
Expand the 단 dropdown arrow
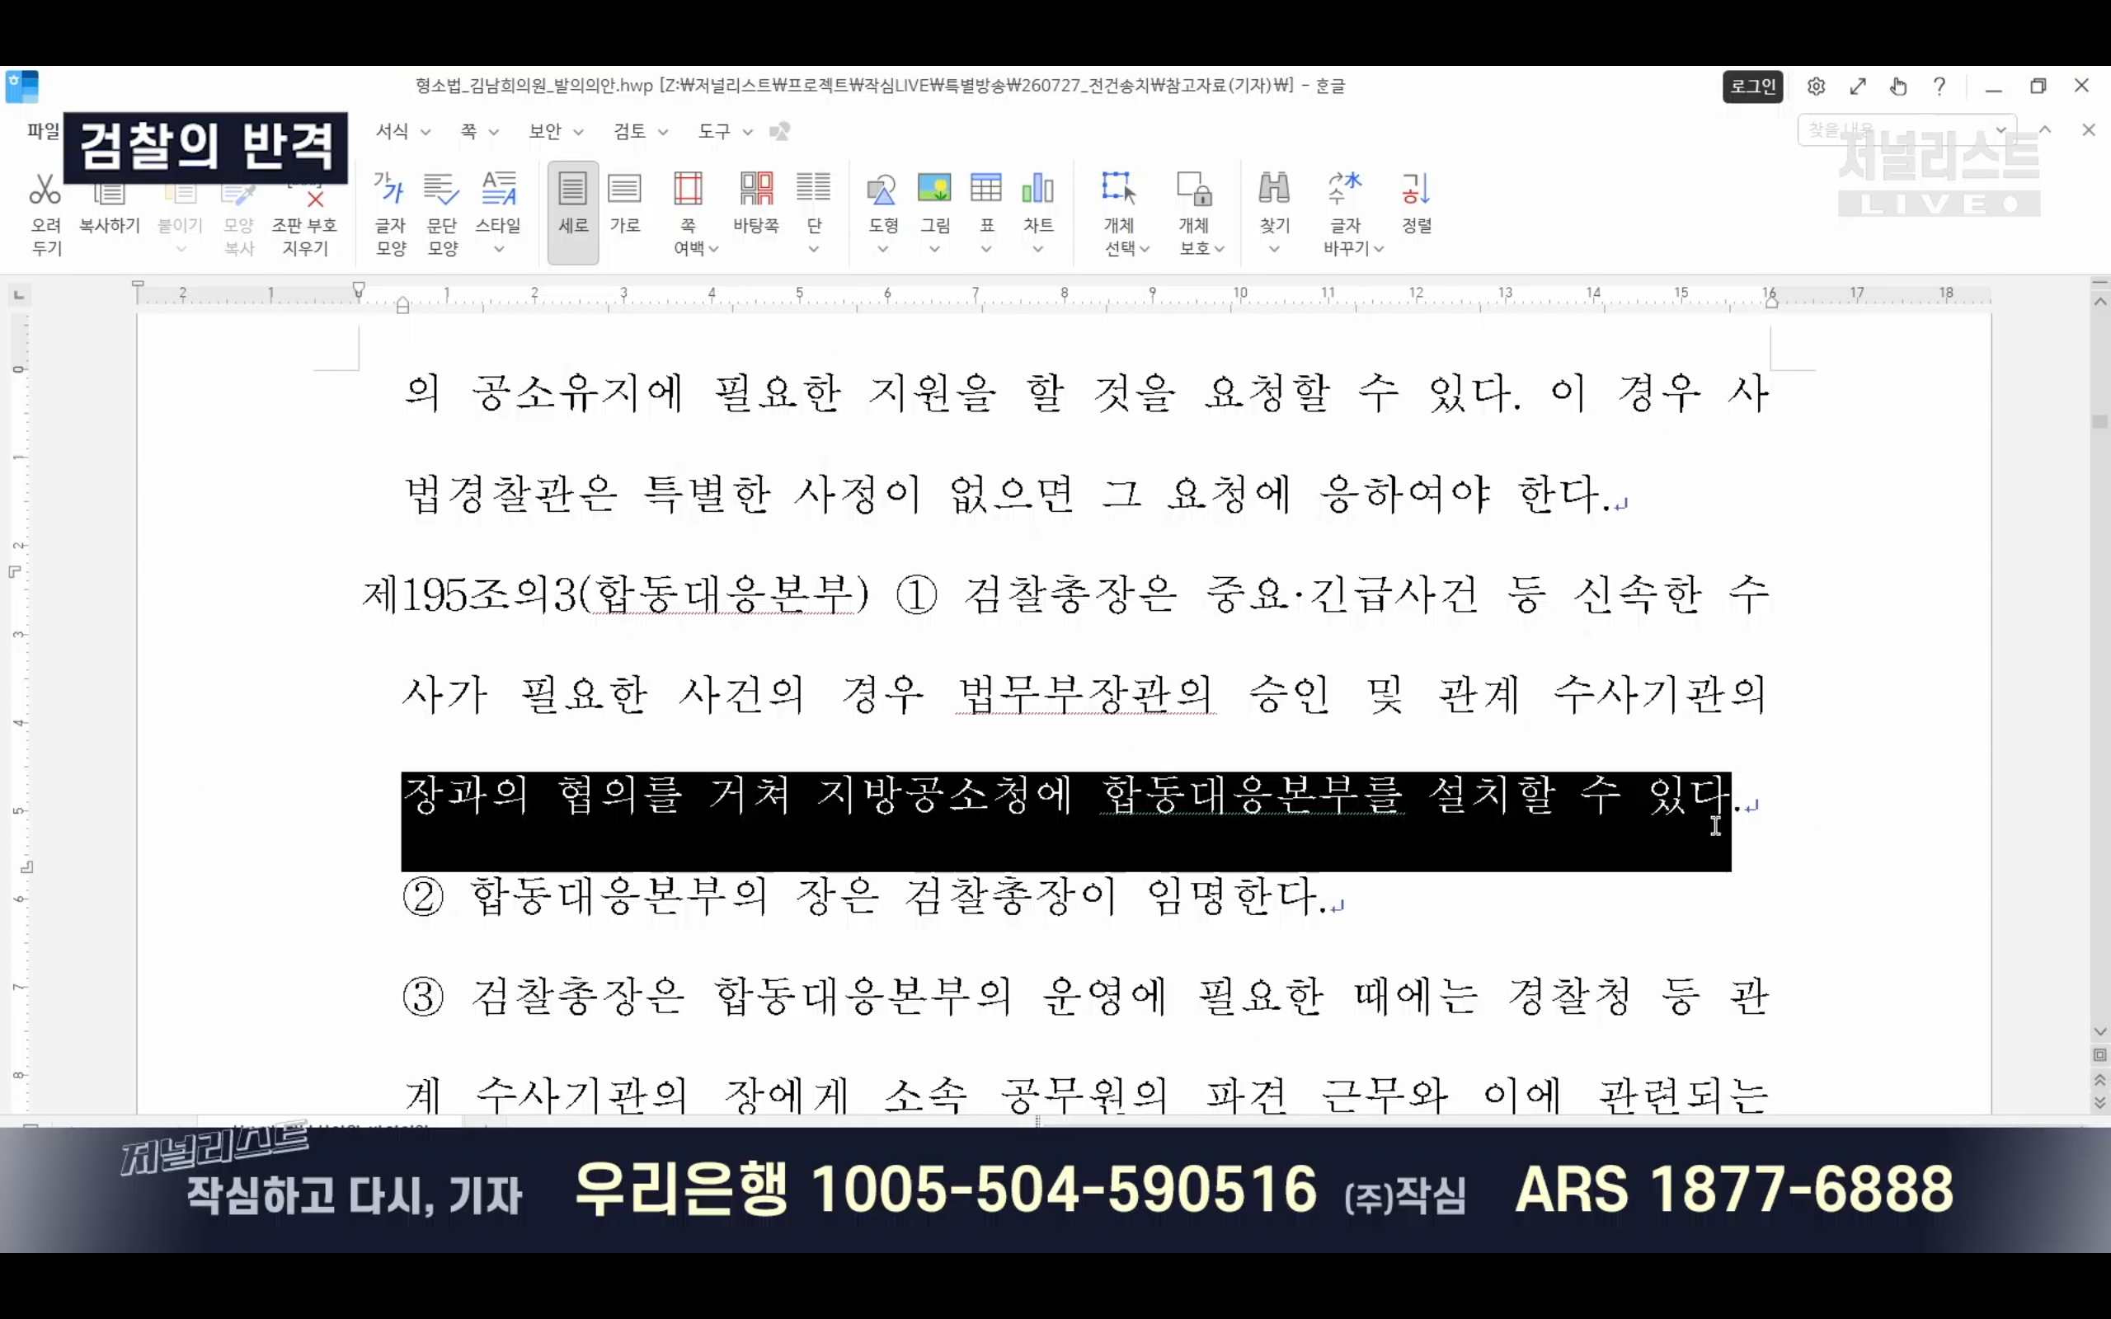(813, 250)
